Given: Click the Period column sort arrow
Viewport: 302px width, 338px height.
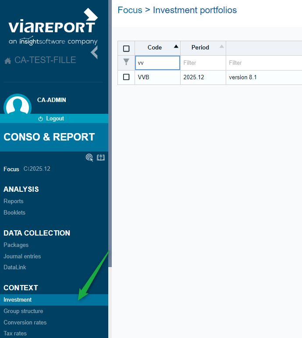Looking at the screenshot, I should [x=222, y=46].
